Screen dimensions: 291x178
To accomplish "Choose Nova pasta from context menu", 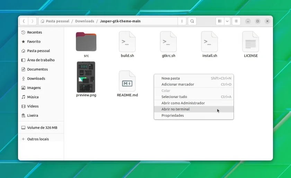I will pyautogui.click(x=194, y=78).
